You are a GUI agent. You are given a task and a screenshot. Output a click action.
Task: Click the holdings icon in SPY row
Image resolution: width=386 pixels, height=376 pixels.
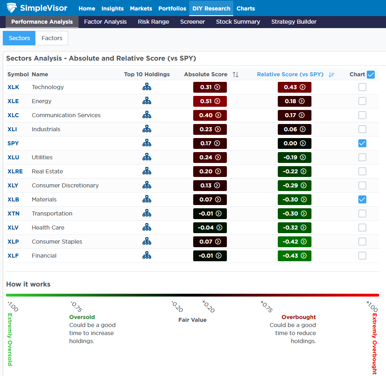pyautogui.click(x=147, y=143)
